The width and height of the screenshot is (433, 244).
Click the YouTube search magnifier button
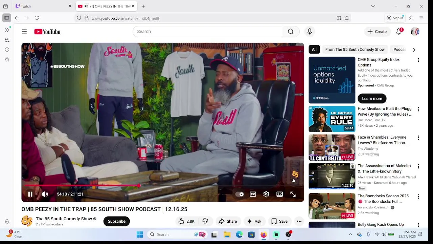(x=291, y=32)
